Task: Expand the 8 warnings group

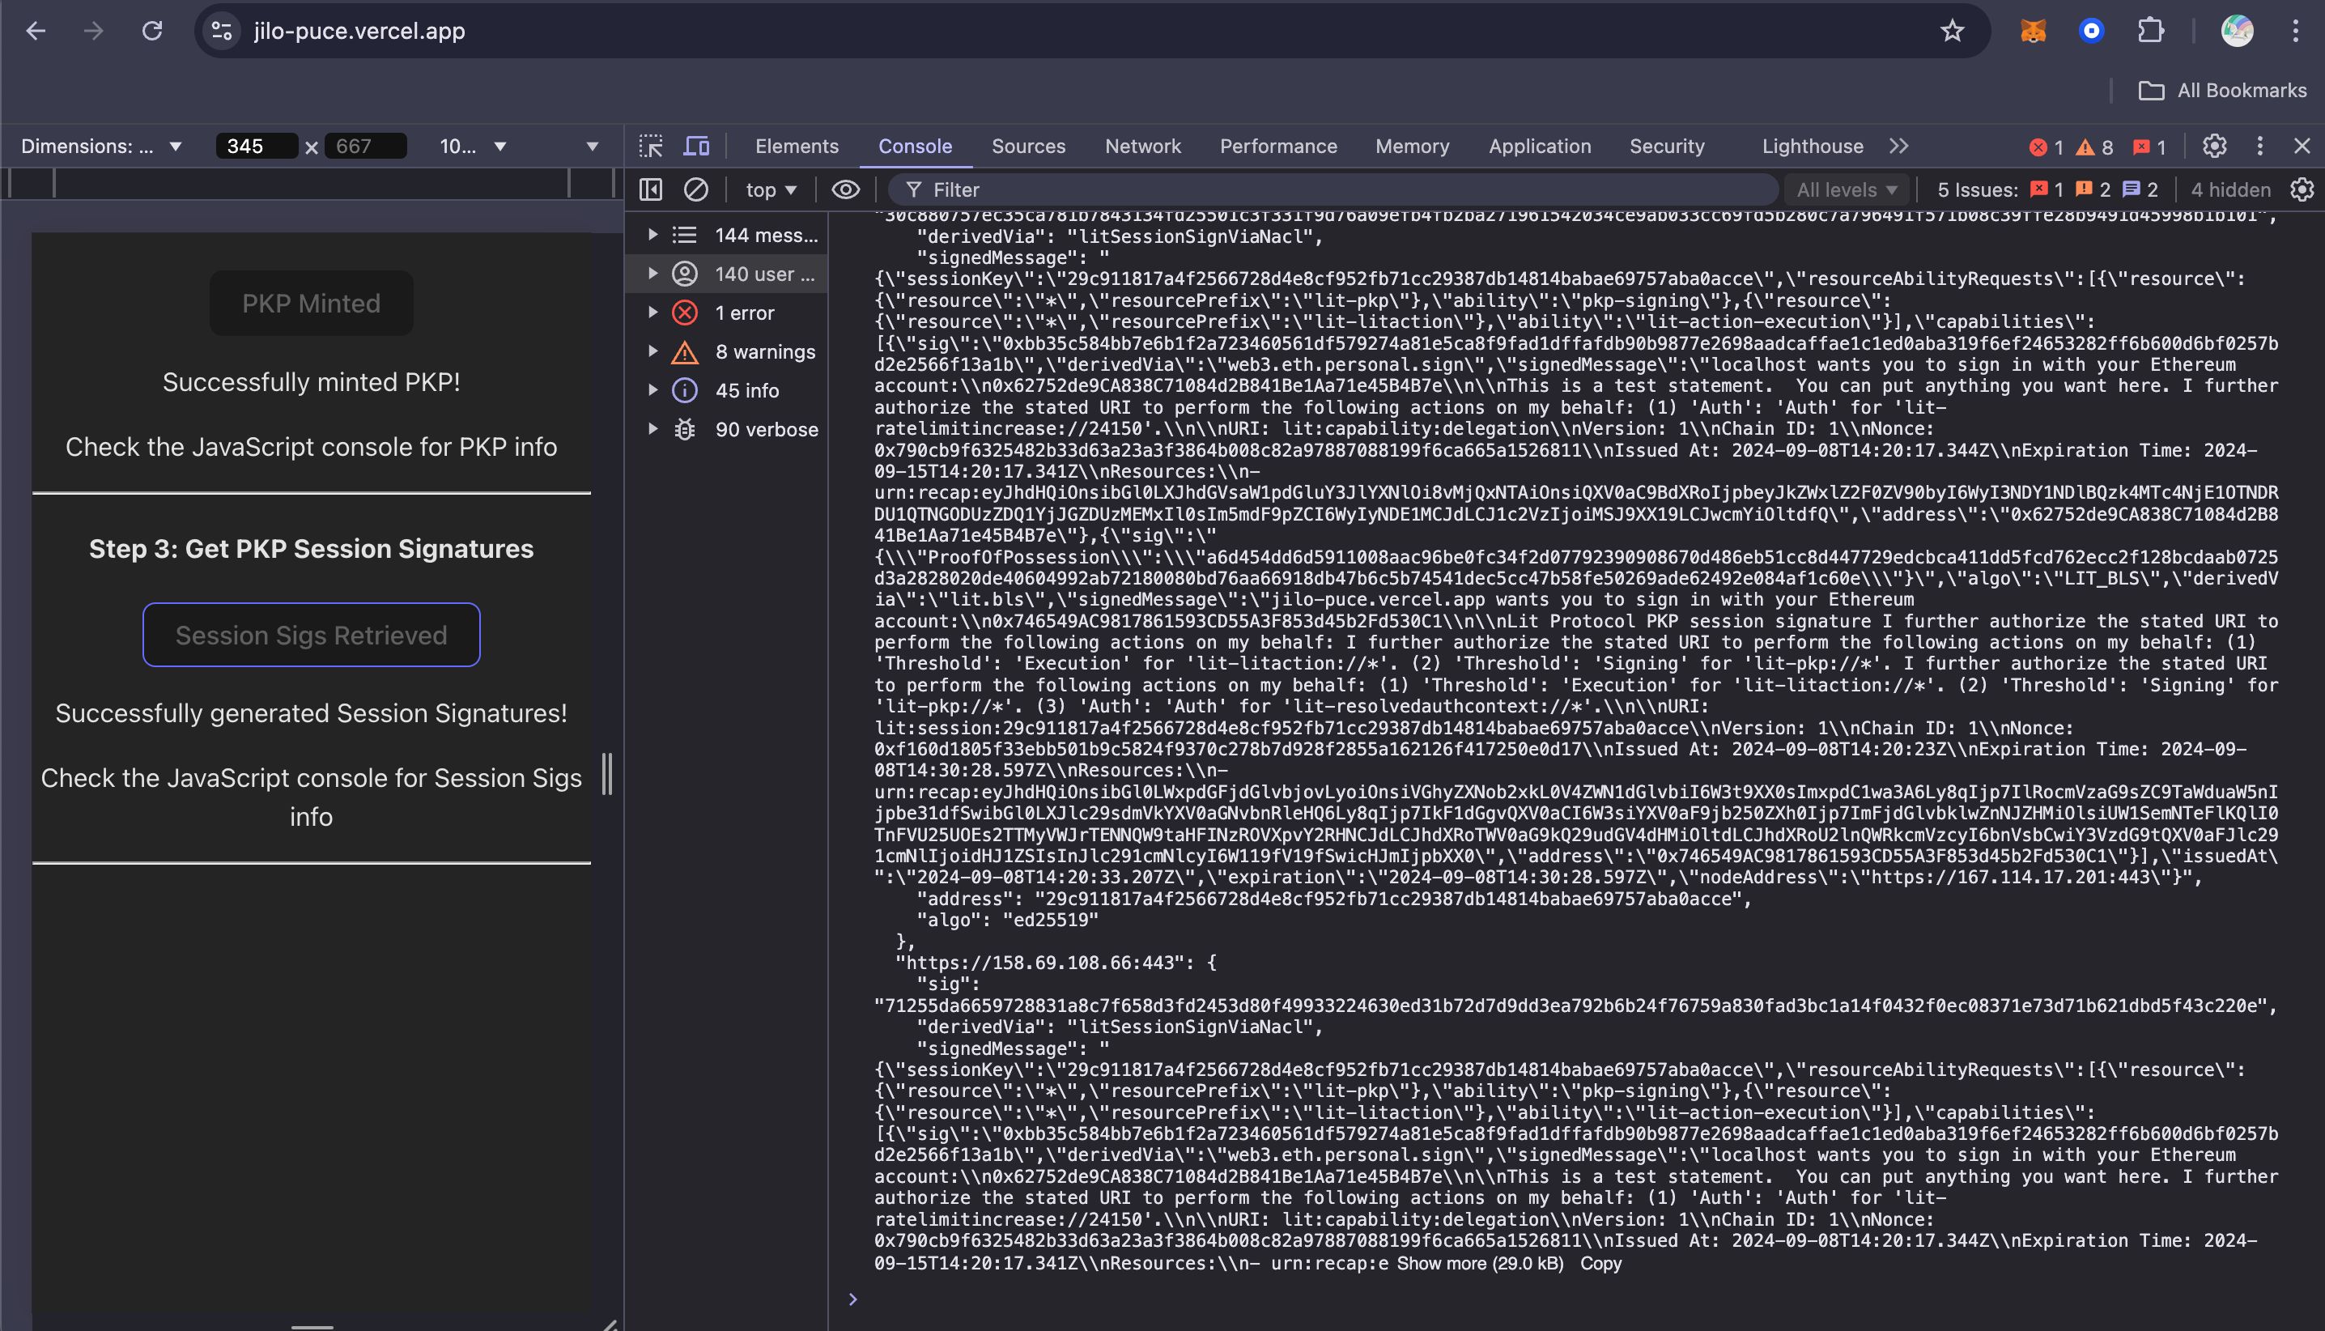Action: 652,351
